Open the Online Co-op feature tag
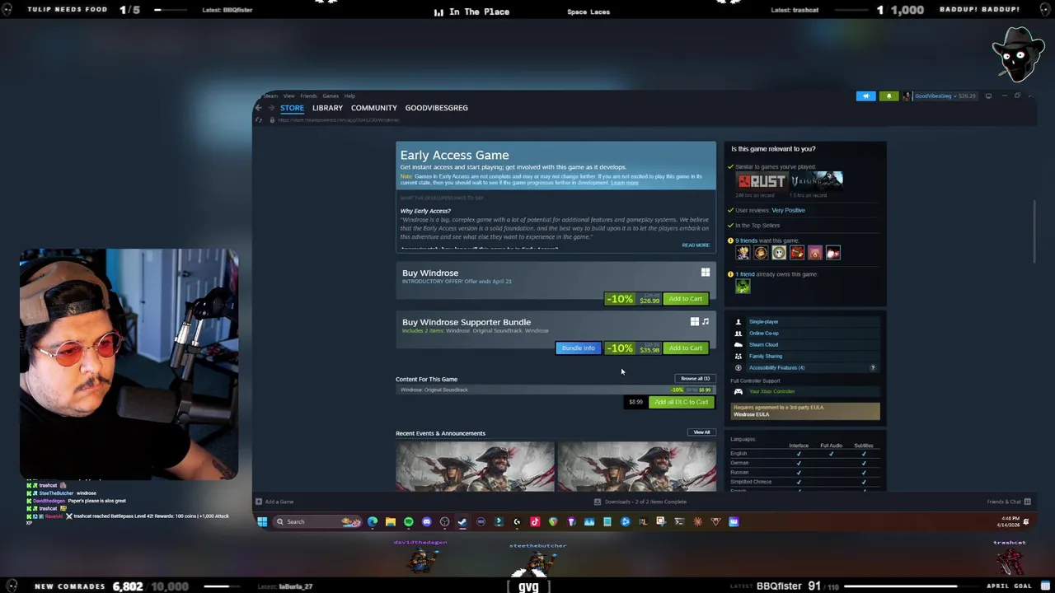Screen dimensions: 1055x593 point(763,334)
